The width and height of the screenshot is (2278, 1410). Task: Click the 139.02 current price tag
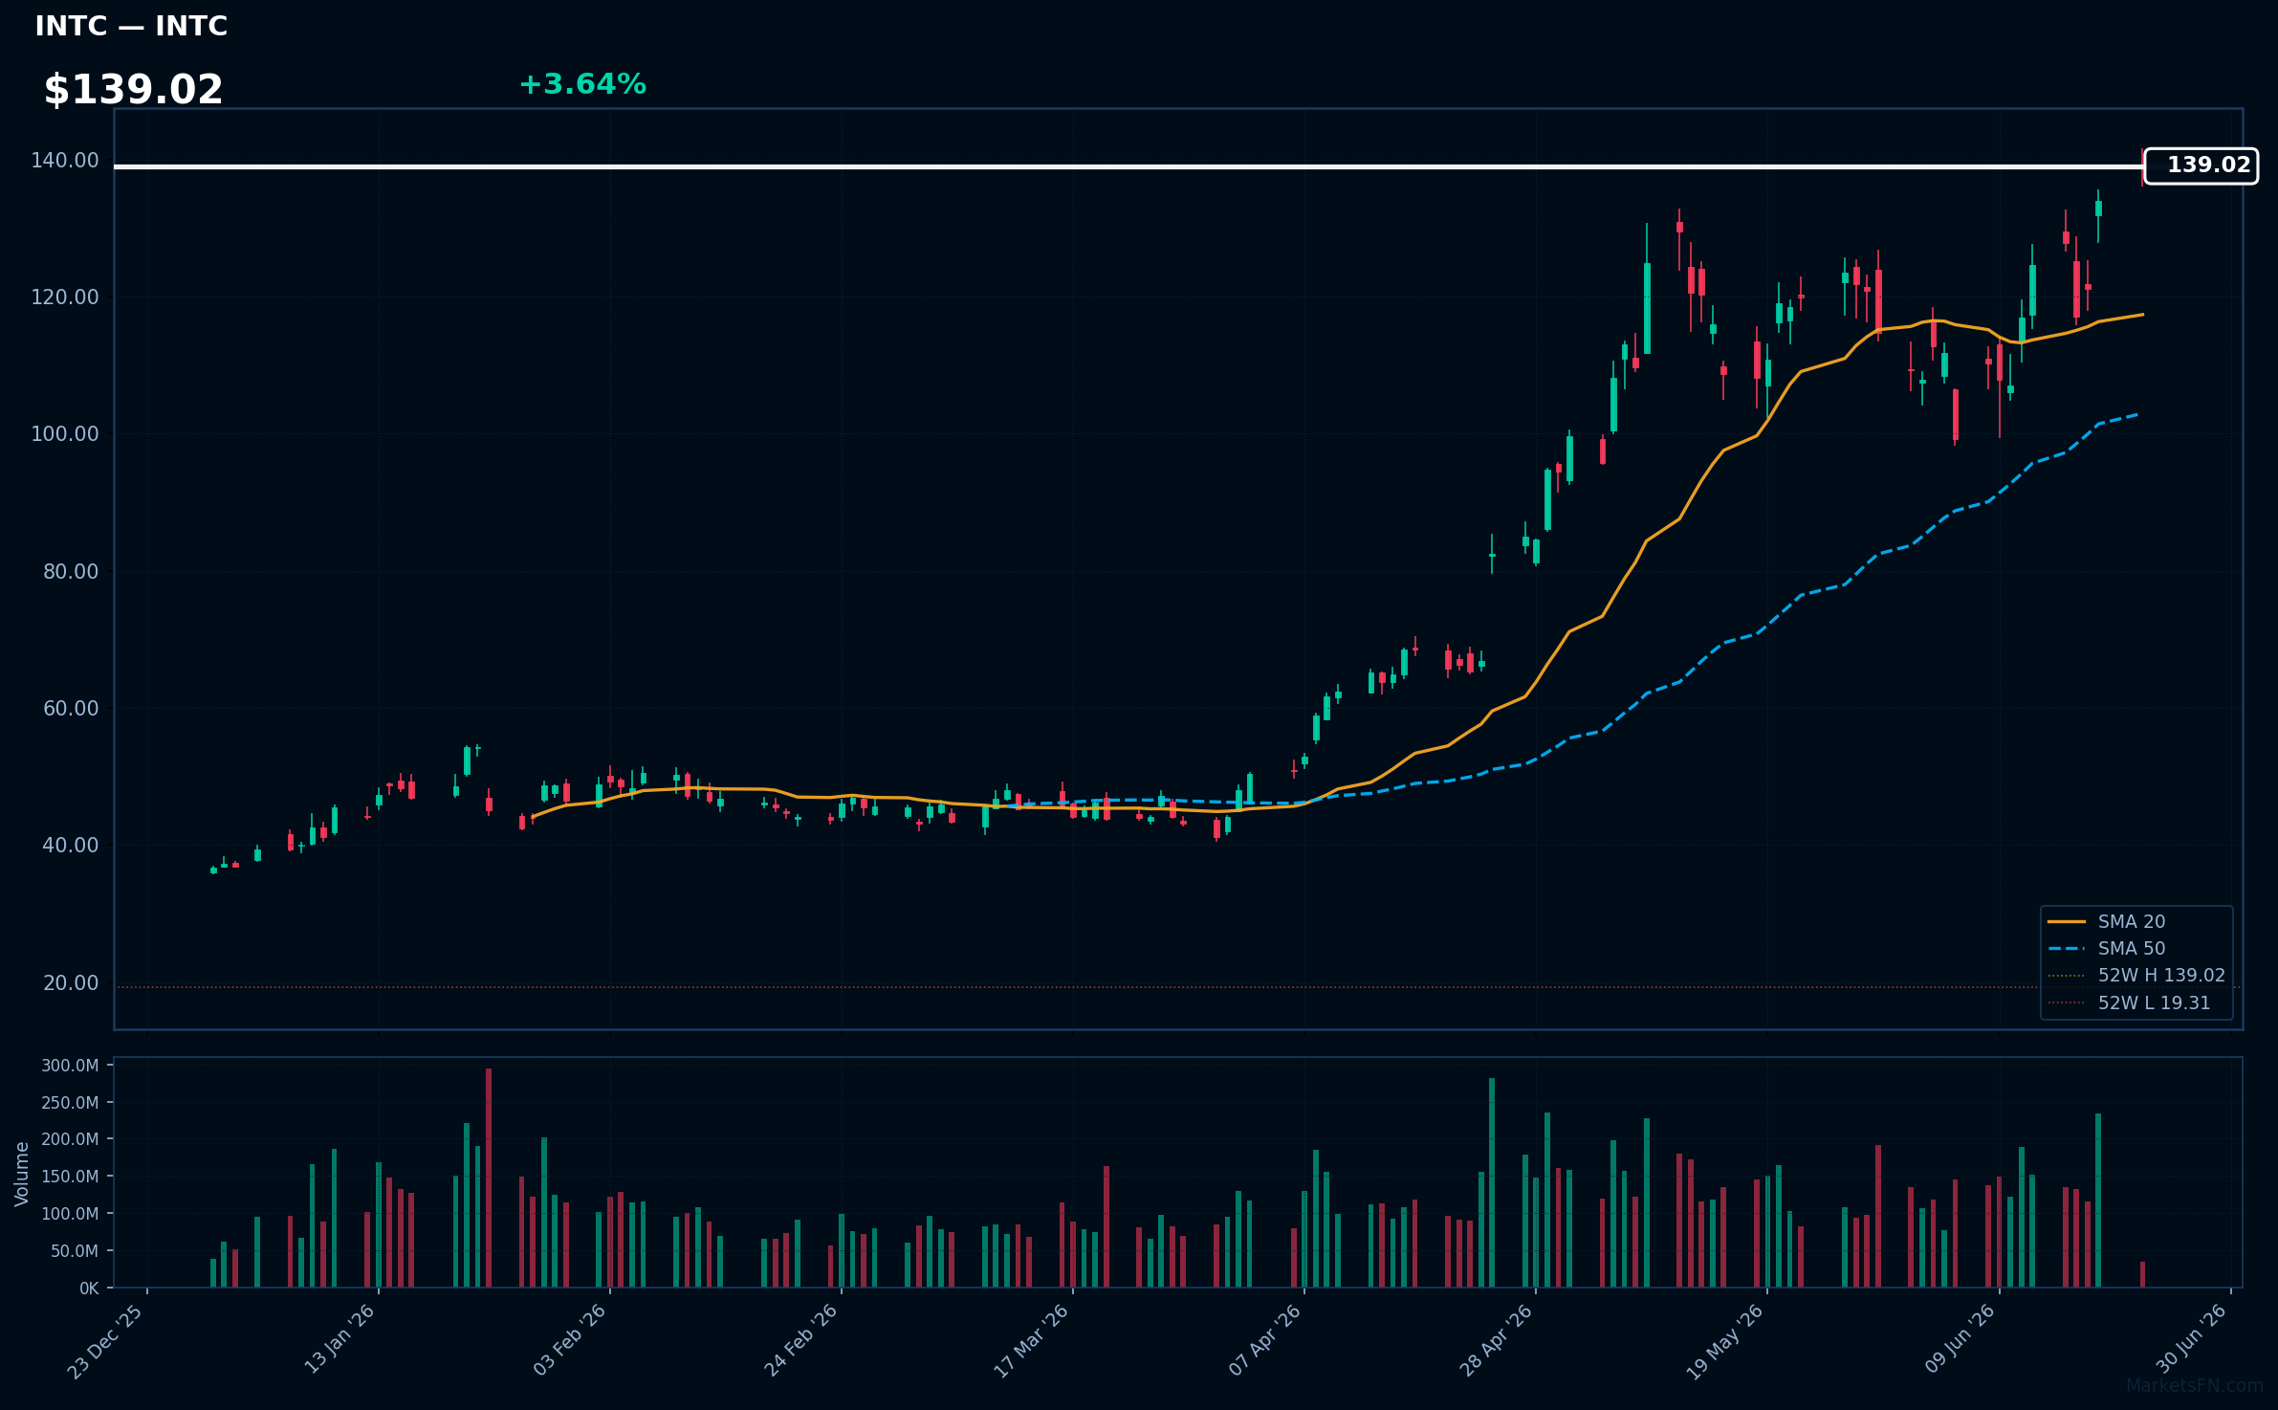[2201, 165]
